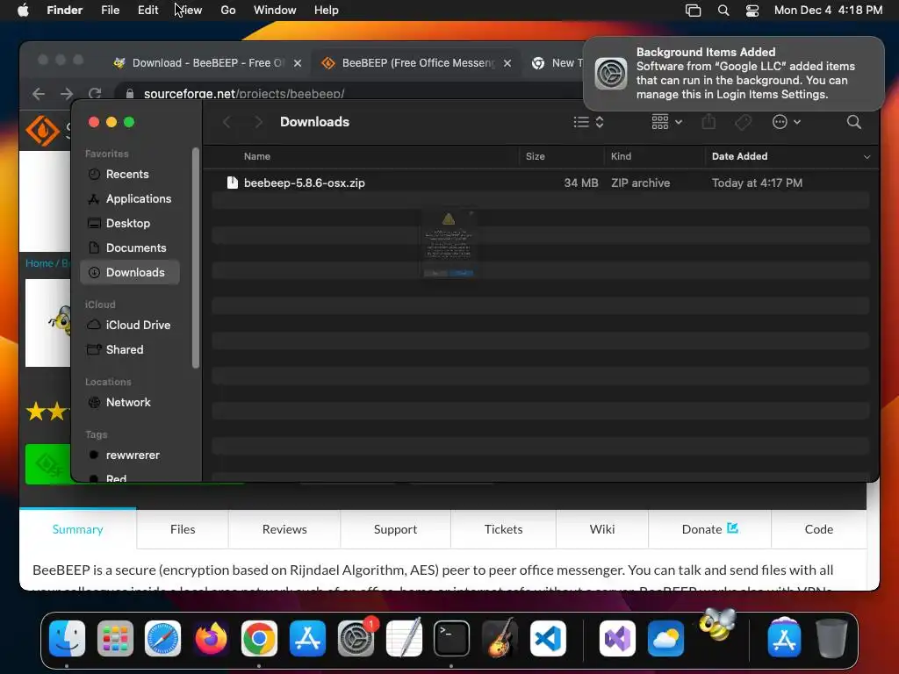Open System Settings with notification badge
This screenshot has height=674, width=899.
[x=356, y=638]
